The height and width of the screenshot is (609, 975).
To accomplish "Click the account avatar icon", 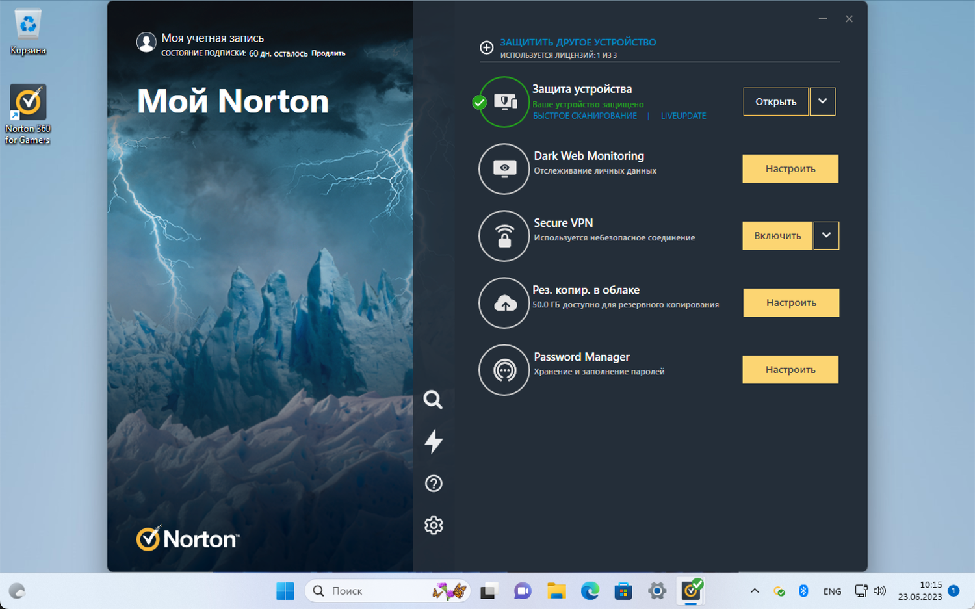I will [x=146, y=42].
